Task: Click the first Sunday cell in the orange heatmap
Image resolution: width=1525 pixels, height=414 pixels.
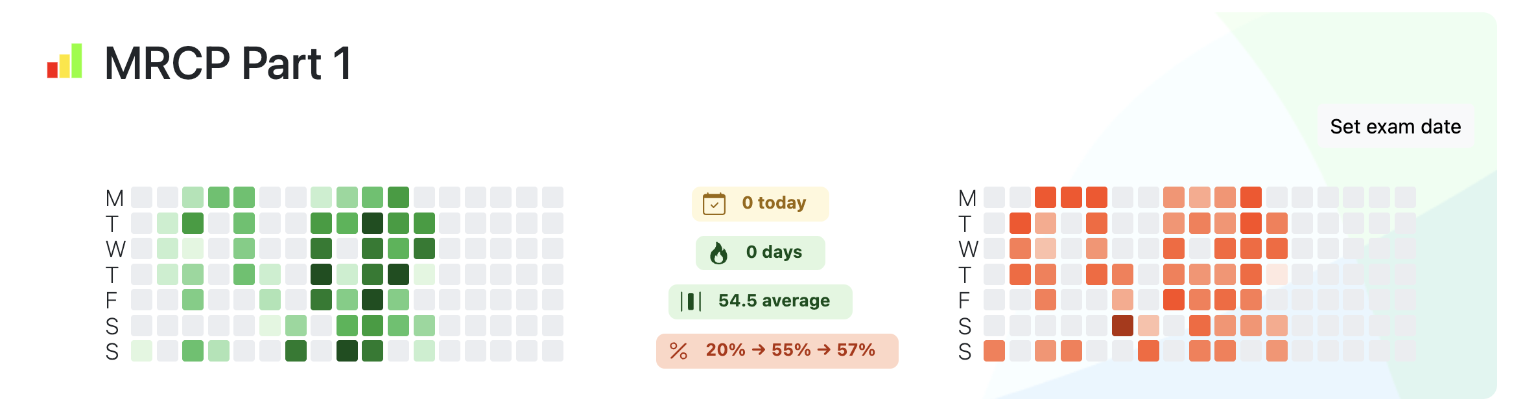Action: coord(994,351)
